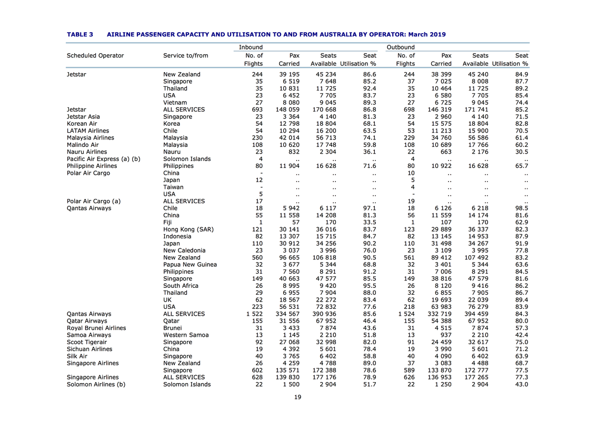The height and width of the screenshot is (421, 596).
Task: Select the 'Scoot Tigerair' operator name
Action: point(87,342)
